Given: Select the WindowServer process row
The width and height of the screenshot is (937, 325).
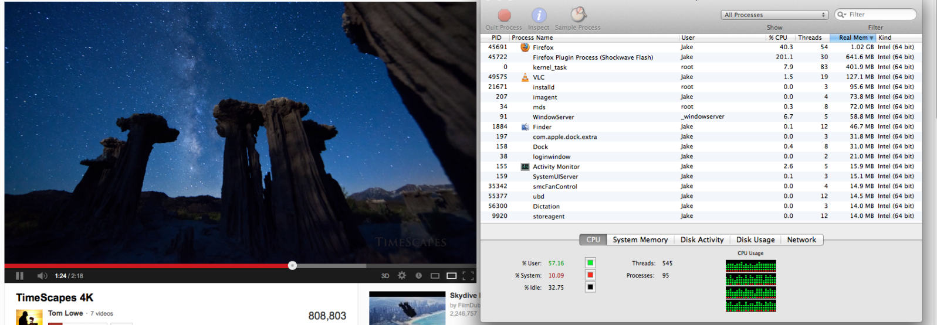Looking at the screenshot, I should point(701,117).
